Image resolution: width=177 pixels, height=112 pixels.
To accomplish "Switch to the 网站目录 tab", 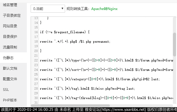I will coord(10,26).
